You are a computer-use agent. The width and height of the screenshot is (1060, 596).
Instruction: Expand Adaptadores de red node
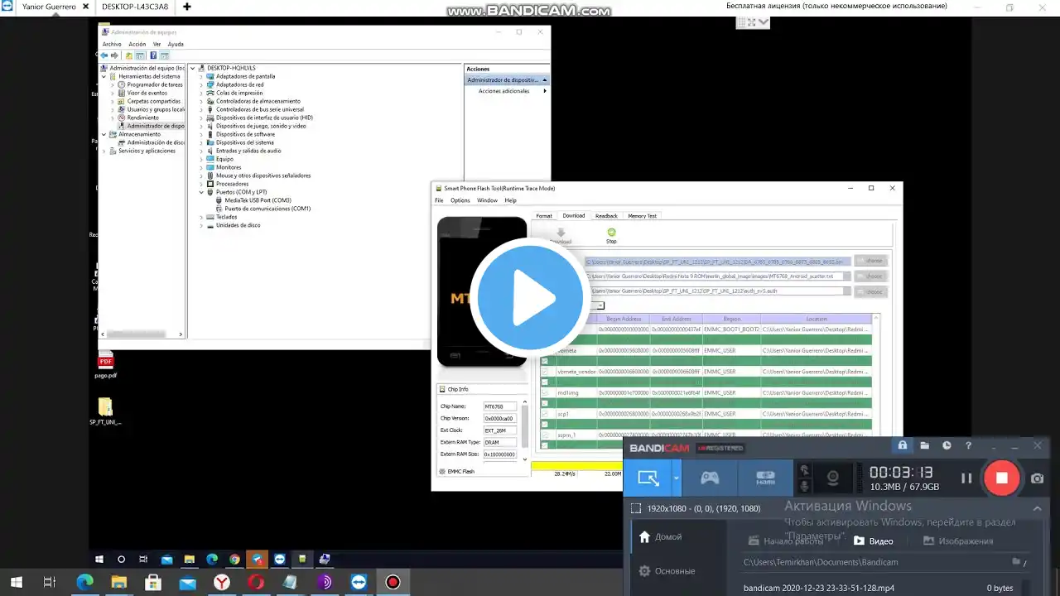201,84
